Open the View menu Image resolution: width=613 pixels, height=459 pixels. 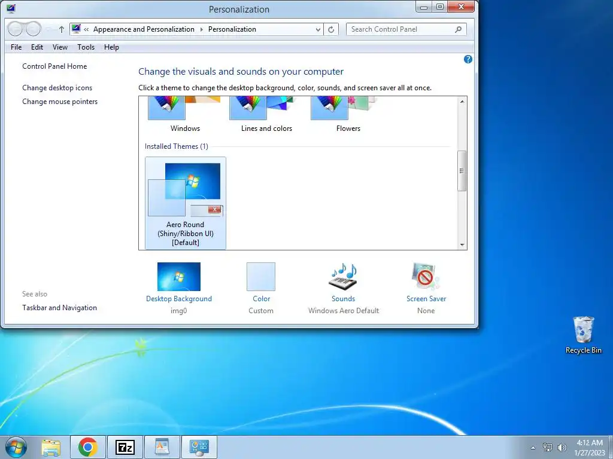pyautogui.click(x=60, y=47)
